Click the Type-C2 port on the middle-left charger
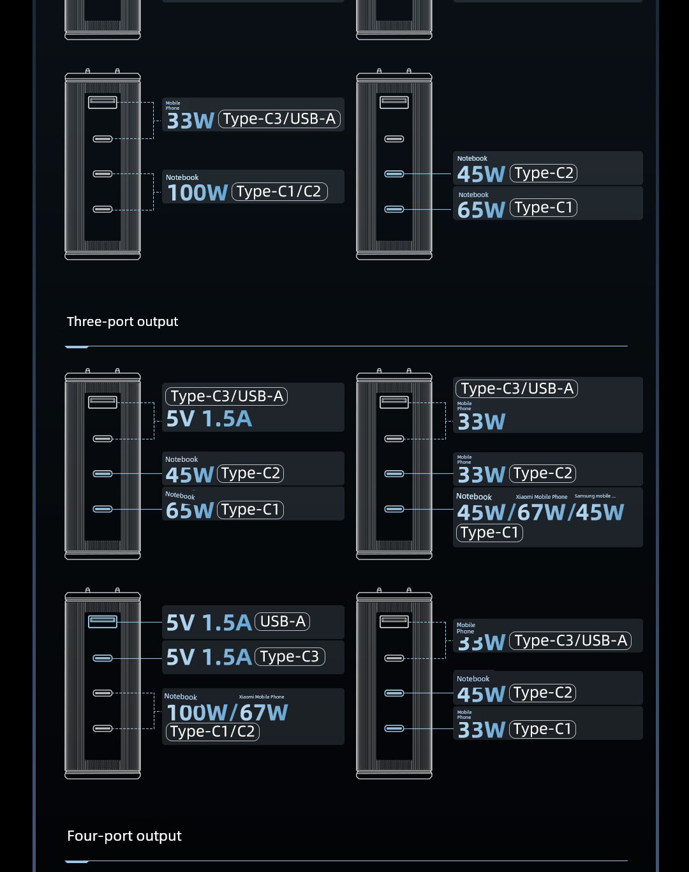Viewport: 689px width, 872px height. tap(103, 474)
